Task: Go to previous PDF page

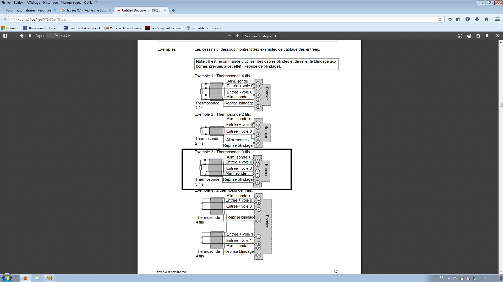Action: 22,36
